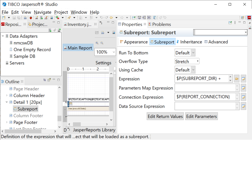Click the rocket icon in Repository toolbar

pos(55,30)
